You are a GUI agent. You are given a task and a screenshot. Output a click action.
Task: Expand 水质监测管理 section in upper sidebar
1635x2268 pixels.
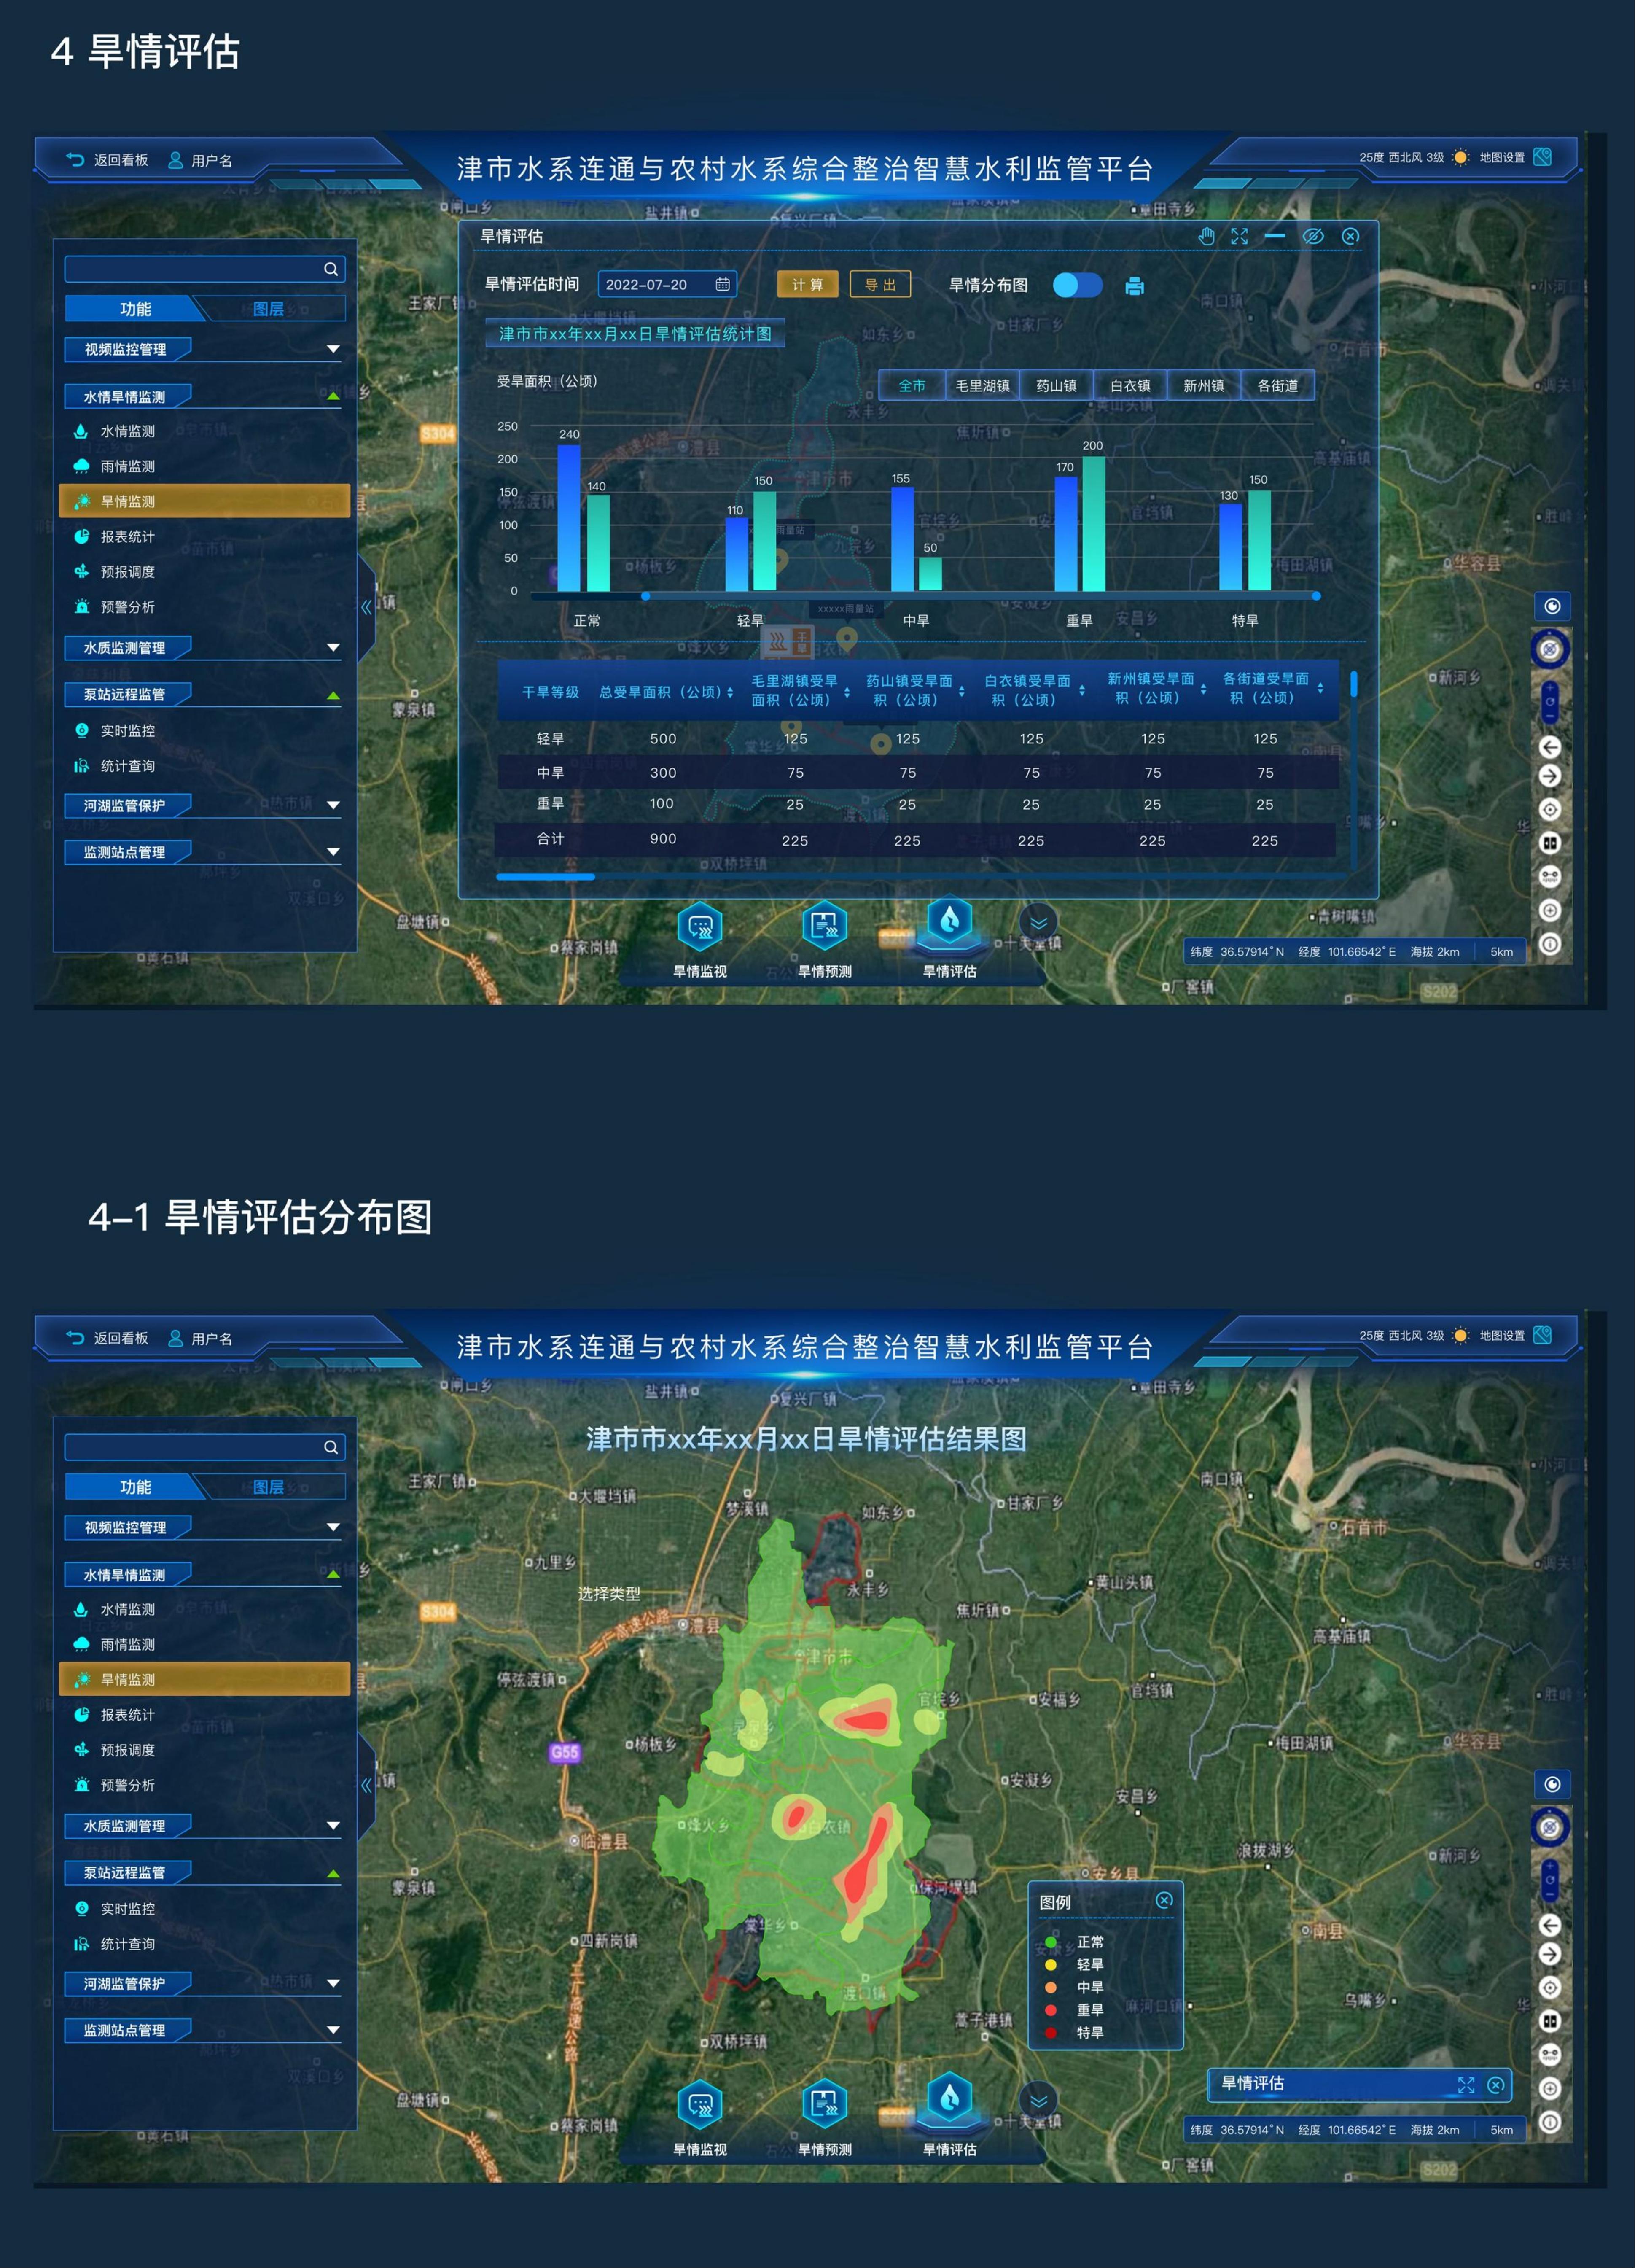(333, 648)
